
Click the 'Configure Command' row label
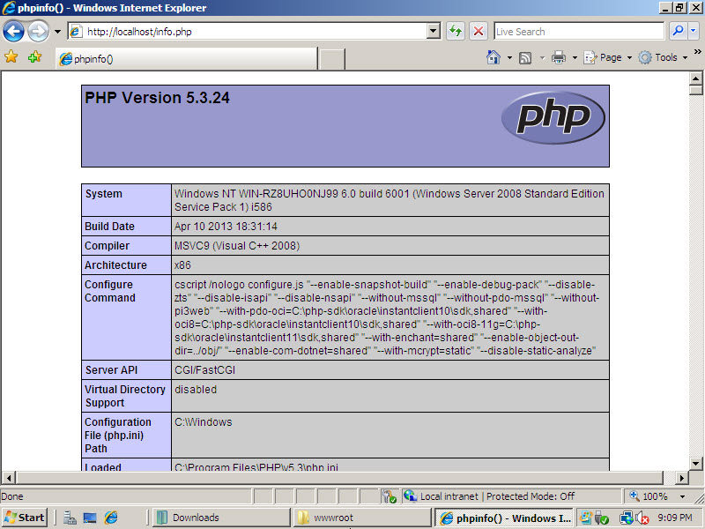click(x=109, y=291)
